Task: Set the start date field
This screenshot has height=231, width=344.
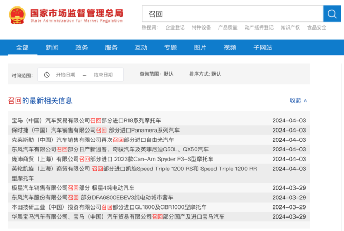Action: click(66, 75)
